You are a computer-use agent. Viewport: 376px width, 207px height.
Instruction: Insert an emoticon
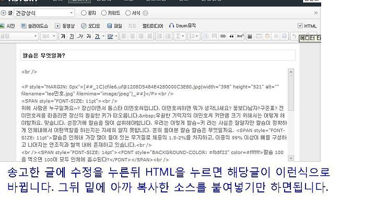[x=267, y=36]
